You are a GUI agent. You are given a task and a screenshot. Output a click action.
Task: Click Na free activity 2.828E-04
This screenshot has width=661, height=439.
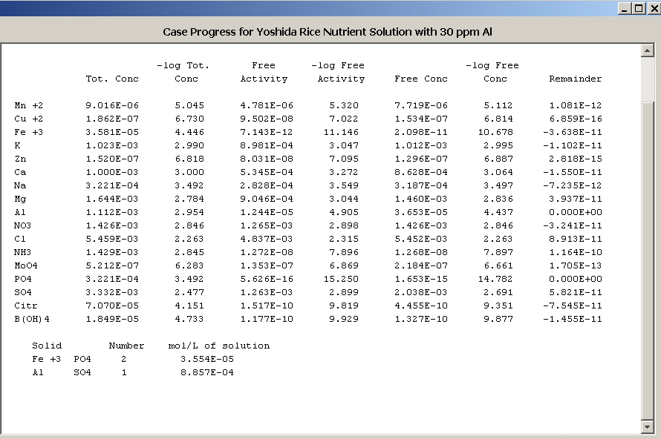[x=267, y=185]
